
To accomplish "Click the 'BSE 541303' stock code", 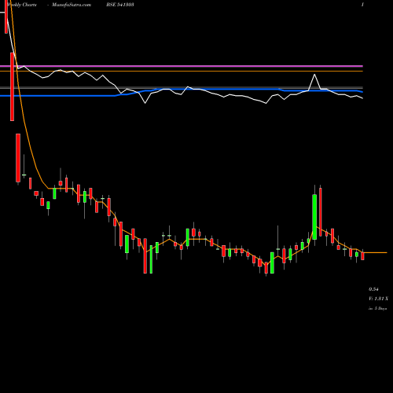I will [120, 5].
